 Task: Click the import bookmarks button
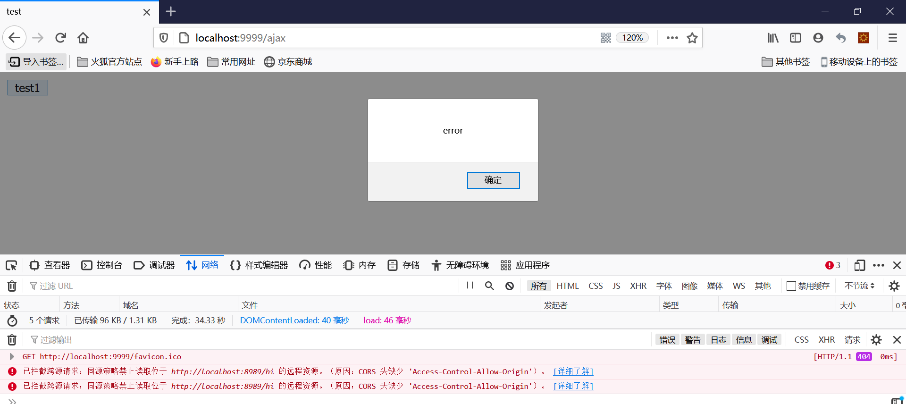[36, 62]
